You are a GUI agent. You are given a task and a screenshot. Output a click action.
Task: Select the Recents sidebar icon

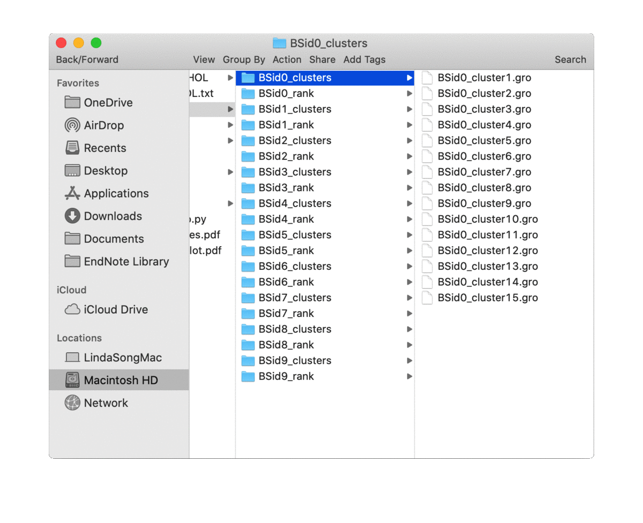(72, 148)
